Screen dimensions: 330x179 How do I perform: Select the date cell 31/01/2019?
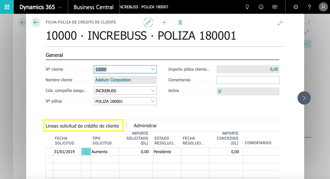tap(67, 152)
